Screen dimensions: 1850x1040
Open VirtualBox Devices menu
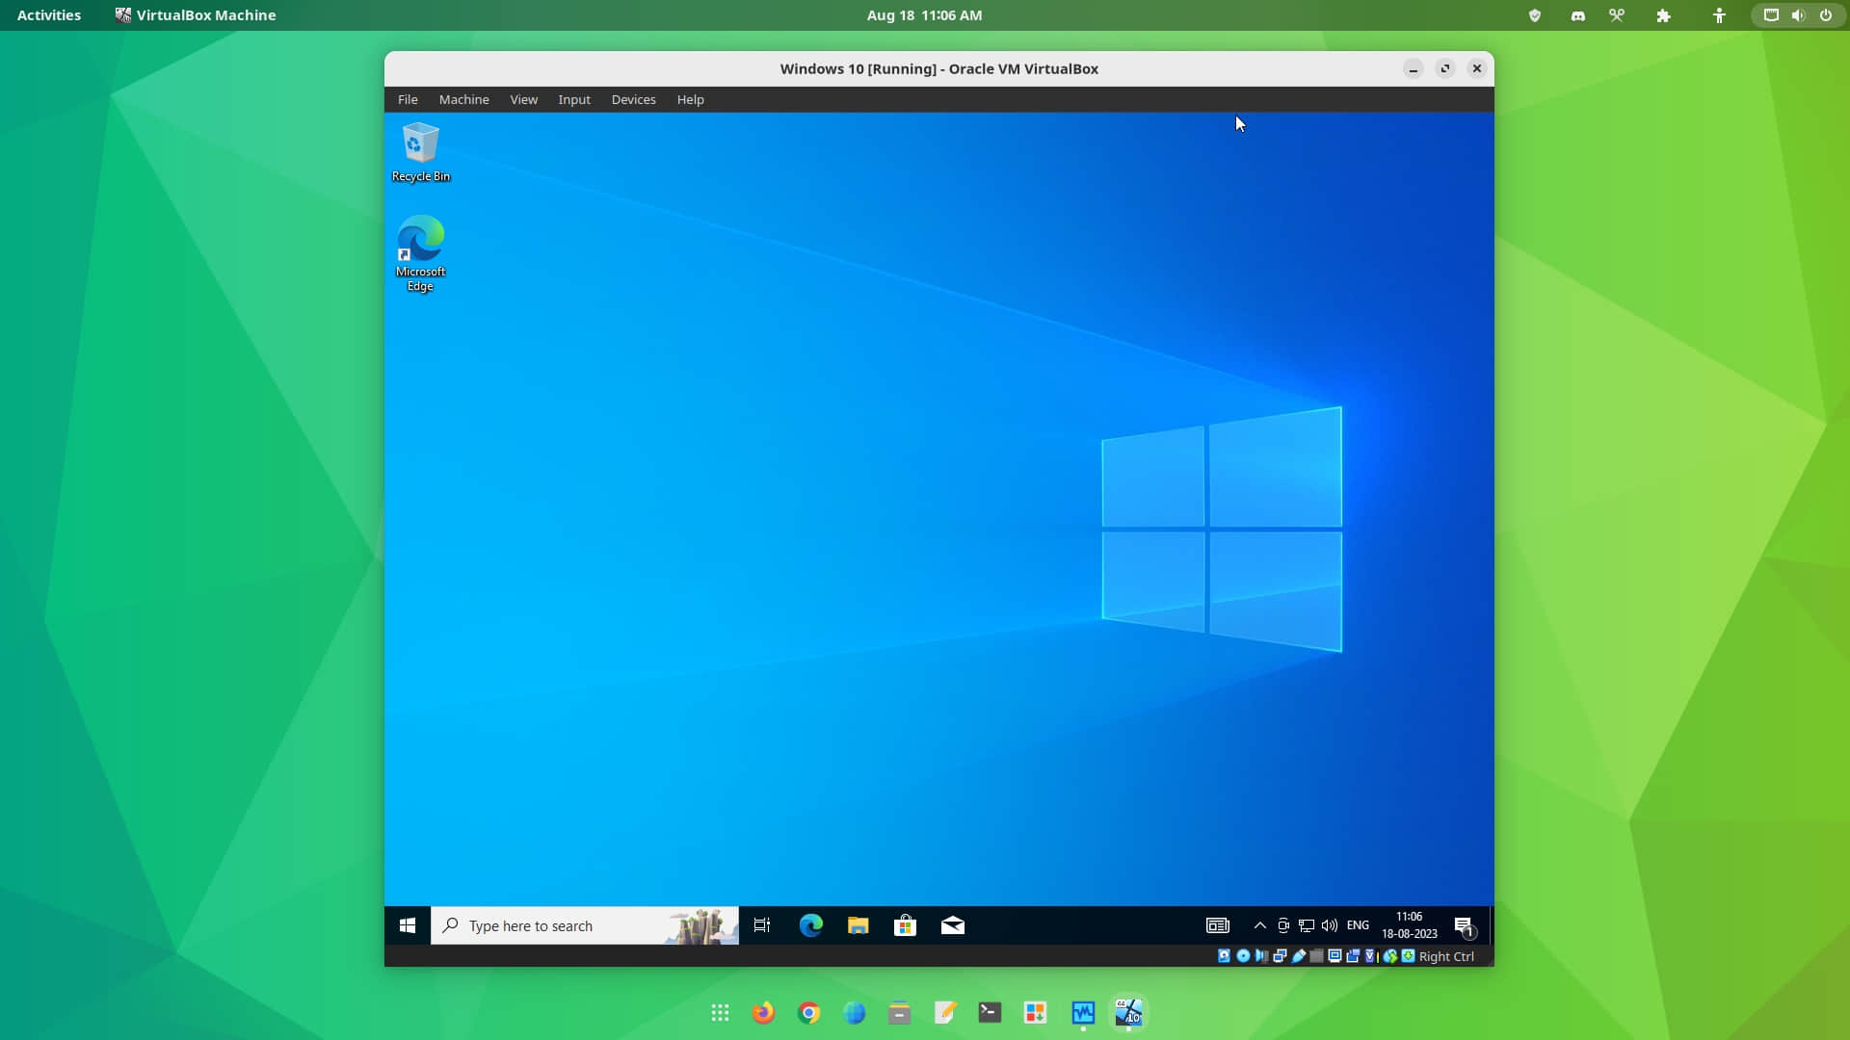coord(633,98)
